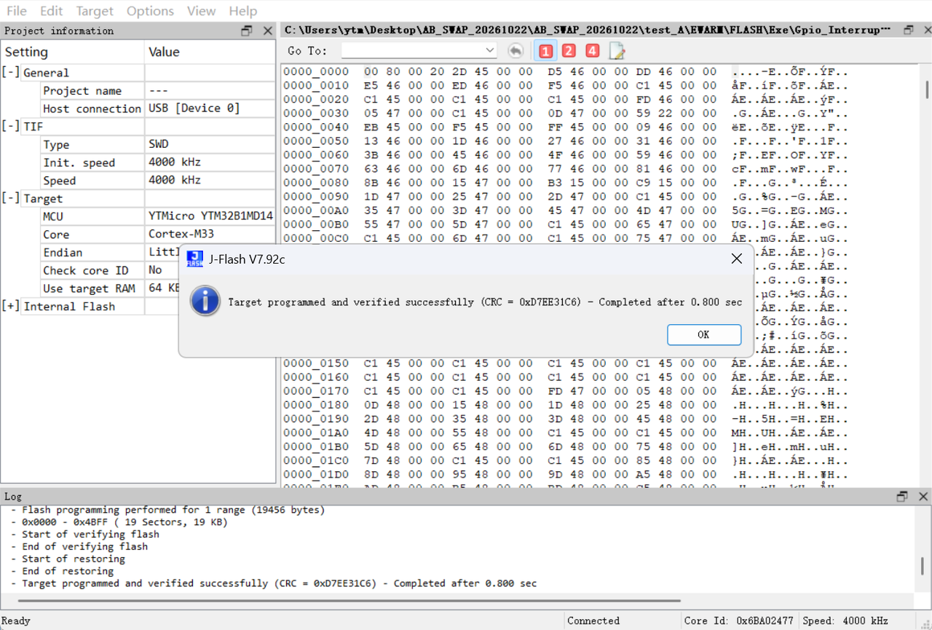Select the 'SWD' value cell
The image size is (932, 630).
[x=210, y=144]
